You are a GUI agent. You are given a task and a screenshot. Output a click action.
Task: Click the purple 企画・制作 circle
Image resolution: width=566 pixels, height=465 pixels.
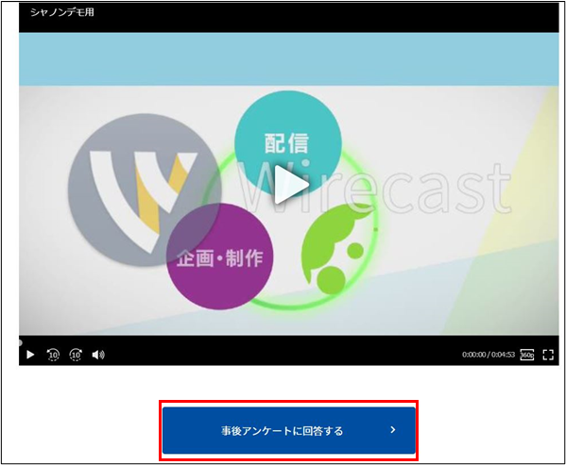coord(219,257)
